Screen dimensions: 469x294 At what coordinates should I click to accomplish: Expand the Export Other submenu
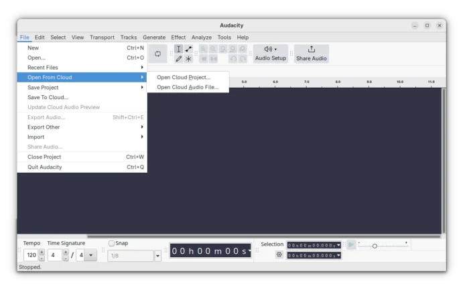[x=82, y=127]
